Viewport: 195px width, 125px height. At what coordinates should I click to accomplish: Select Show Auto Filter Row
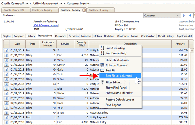point(120,93)
